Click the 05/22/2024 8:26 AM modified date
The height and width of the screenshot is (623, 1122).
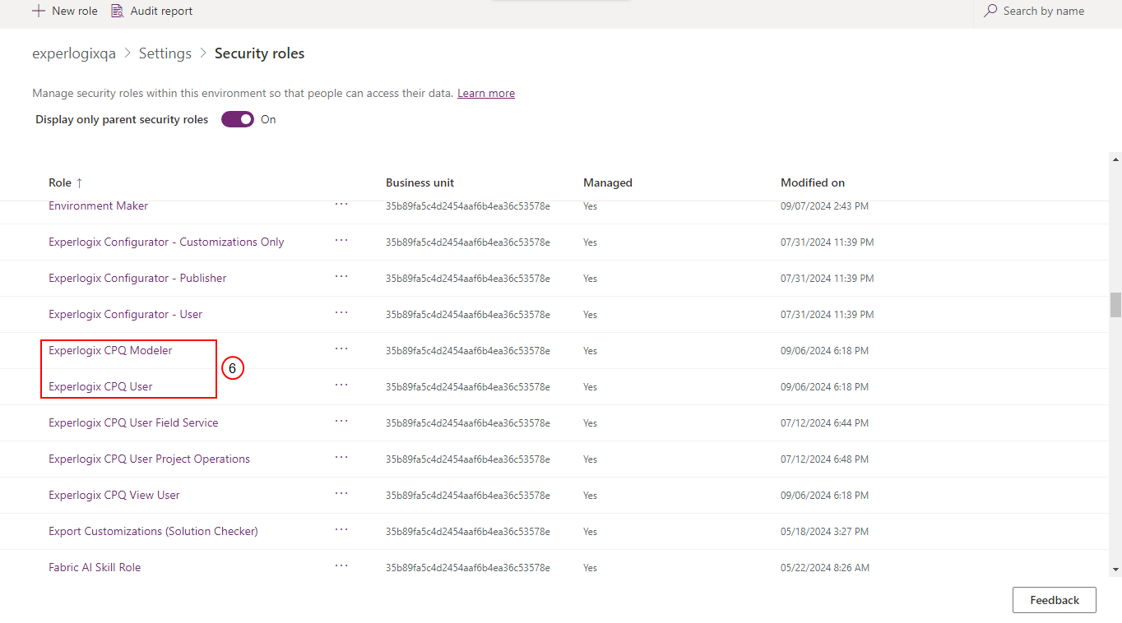(x=825, y=567)
